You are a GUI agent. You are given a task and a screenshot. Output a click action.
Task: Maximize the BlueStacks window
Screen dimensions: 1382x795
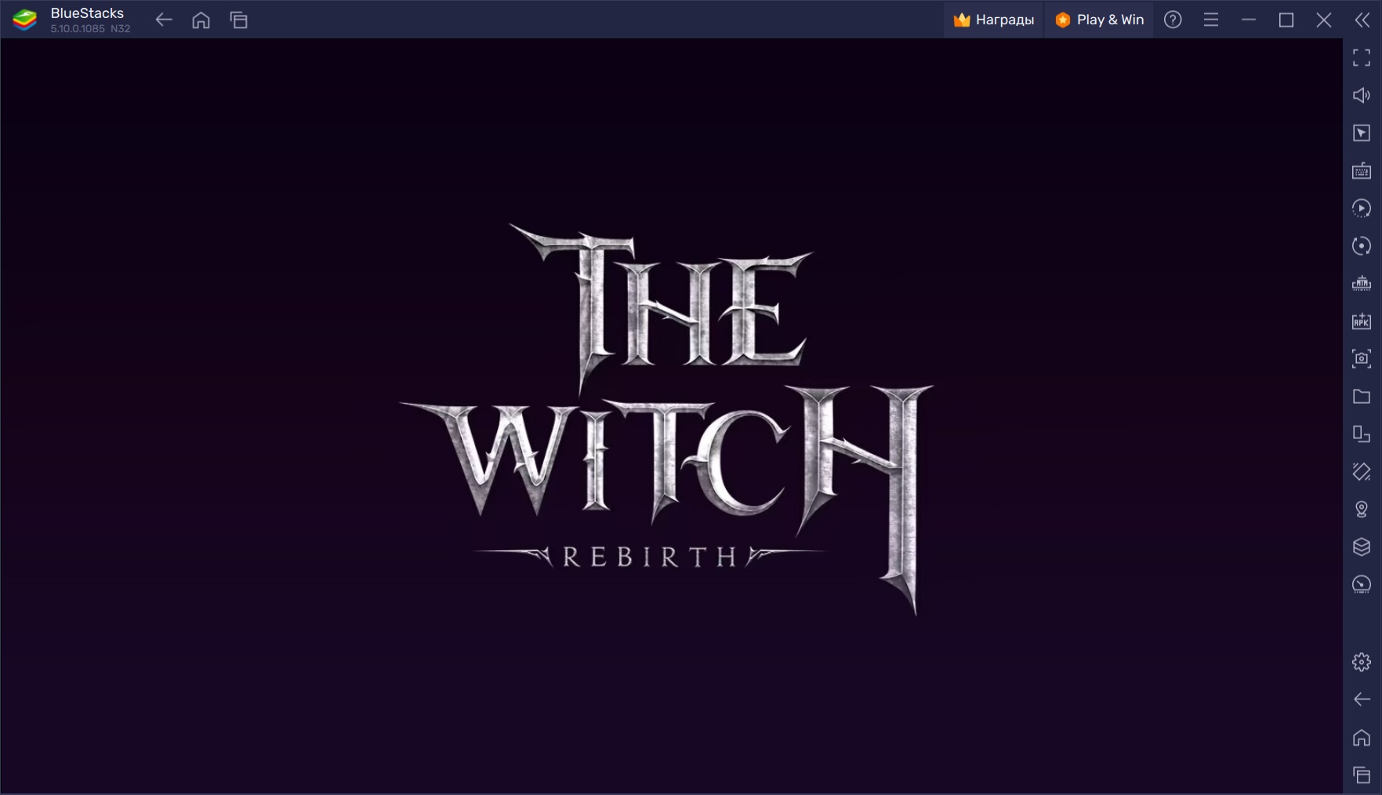[x=1286, y=20]
